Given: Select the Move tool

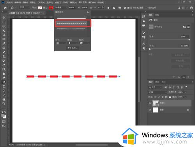Looking at the screenshot, I should pos(4,18).
